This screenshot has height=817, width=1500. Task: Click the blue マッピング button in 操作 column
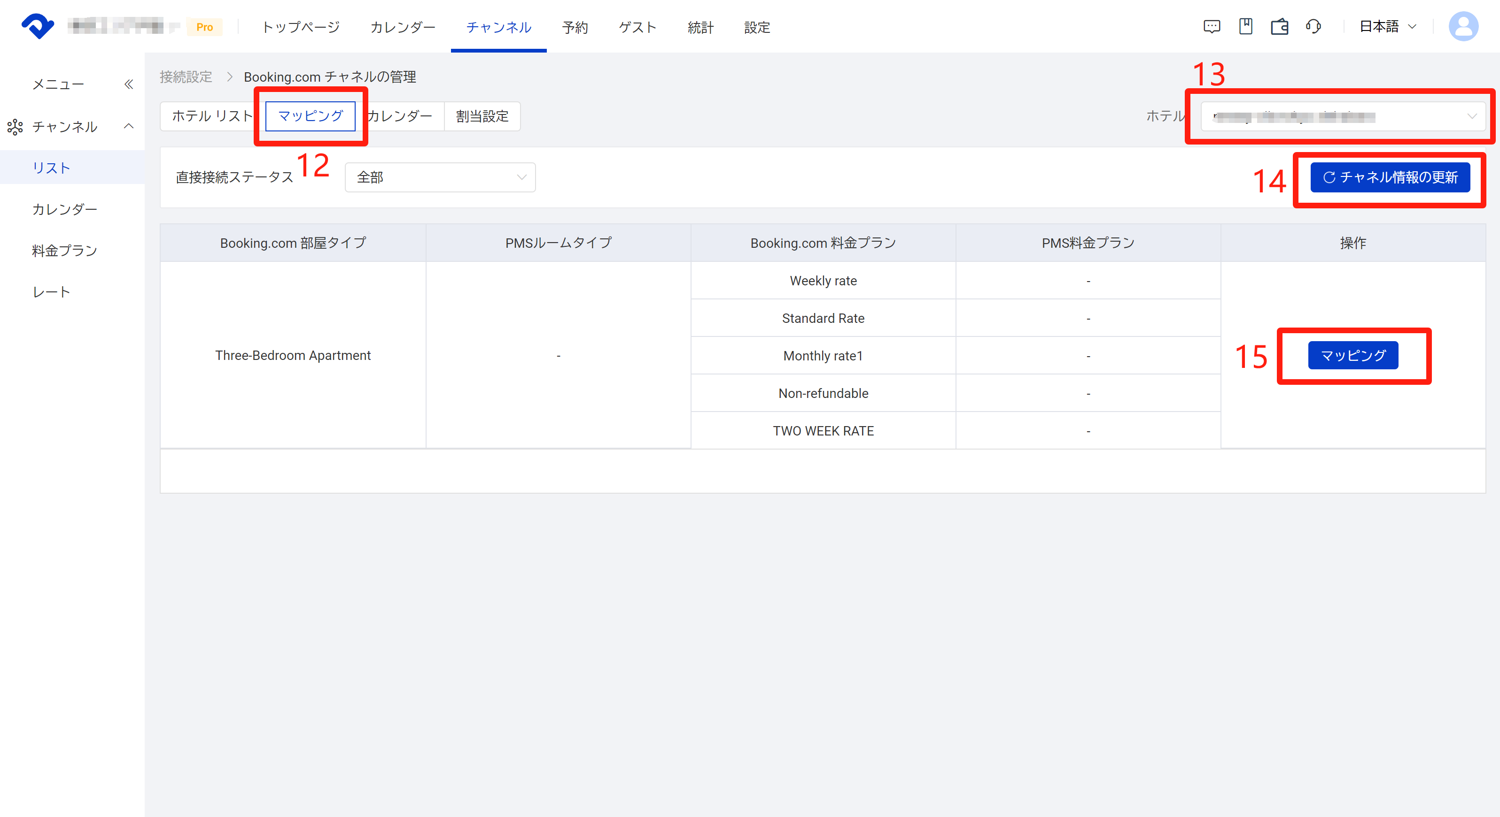[1352, 355]
